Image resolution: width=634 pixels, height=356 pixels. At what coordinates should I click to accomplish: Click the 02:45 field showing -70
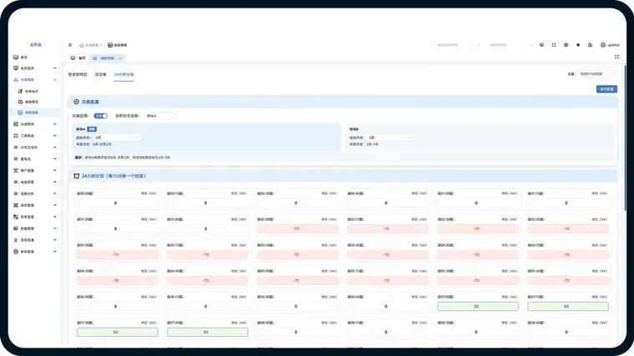click(568, 229)
